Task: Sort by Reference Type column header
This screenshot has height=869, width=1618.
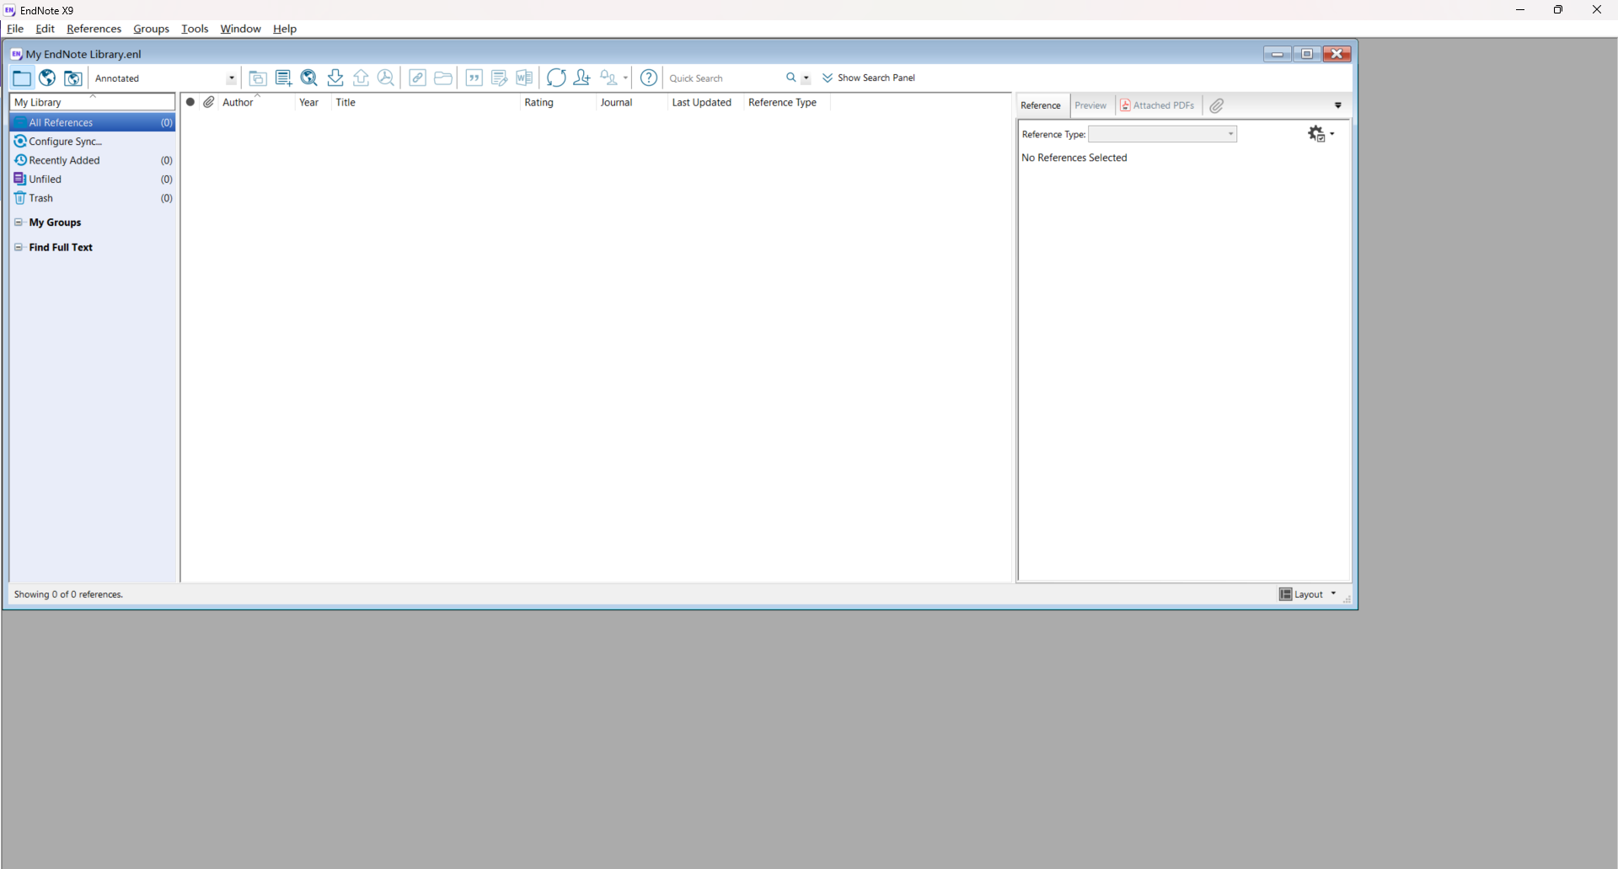Action: (787, 102)
